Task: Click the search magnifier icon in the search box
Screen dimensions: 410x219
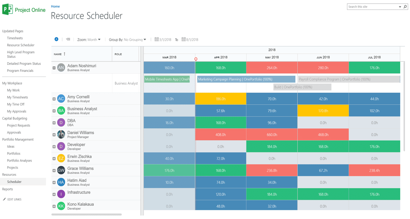Action: (x=405, y=6)
